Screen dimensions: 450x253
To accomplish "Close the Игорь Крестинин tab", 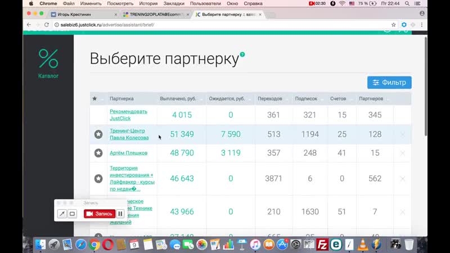I will [x=116, y=15].
